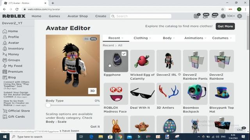Open friends icon showing 590 badge
250x140 pixels.
205,16
